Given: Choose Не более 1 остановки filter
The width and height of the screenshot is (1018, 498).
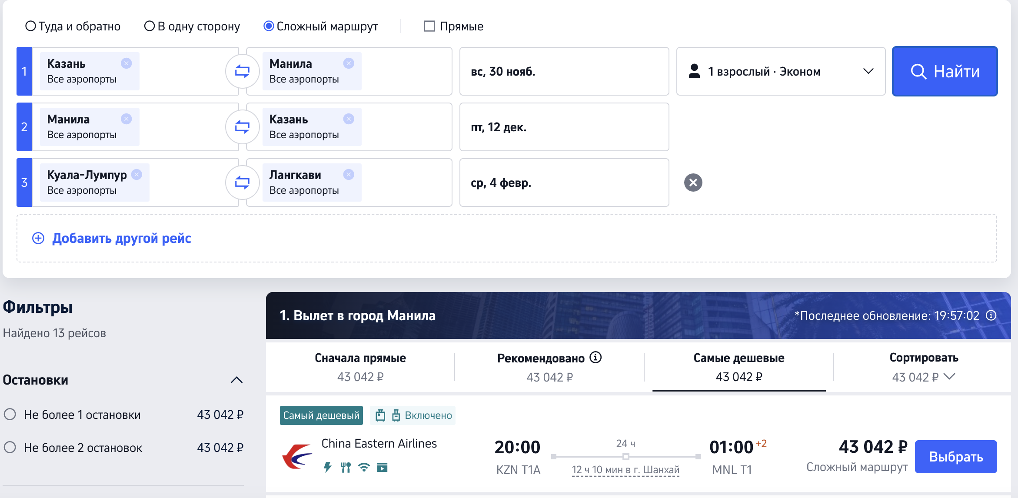Looking at the screenshot, I should click(10, 415).
